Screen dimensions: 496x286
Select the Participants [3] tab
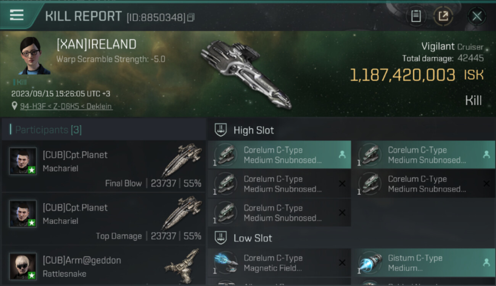pos(48,130)
